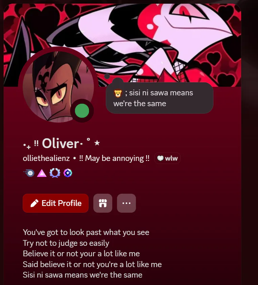This screenshot has height=285, width=258.
Task: Click the bio line 'Try not to judge so easily'
Action: click(66, 243)
